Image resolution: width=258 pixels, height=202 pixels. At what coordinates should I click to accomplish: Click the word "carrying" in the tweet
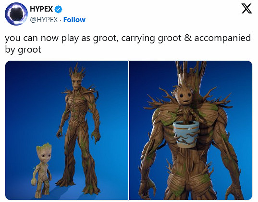(138, 39)
